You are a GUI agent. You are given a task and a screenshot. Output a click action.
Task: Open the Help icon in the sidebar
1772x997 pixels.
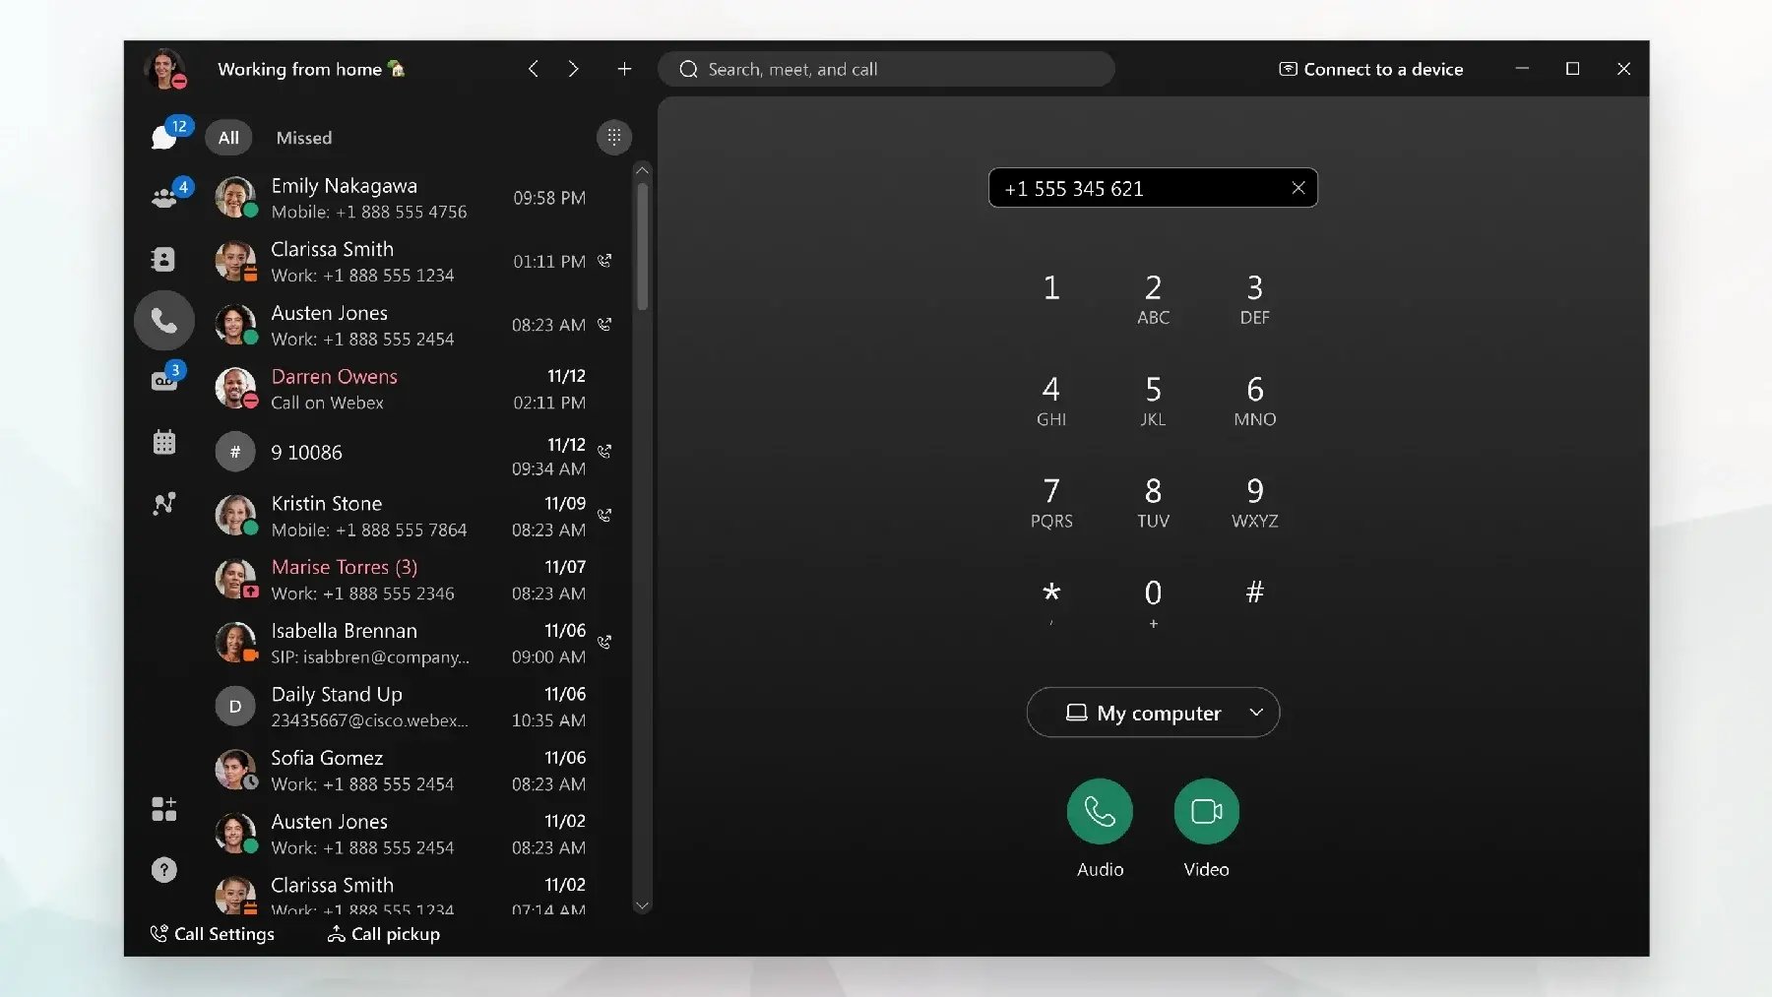coord(164,870)
